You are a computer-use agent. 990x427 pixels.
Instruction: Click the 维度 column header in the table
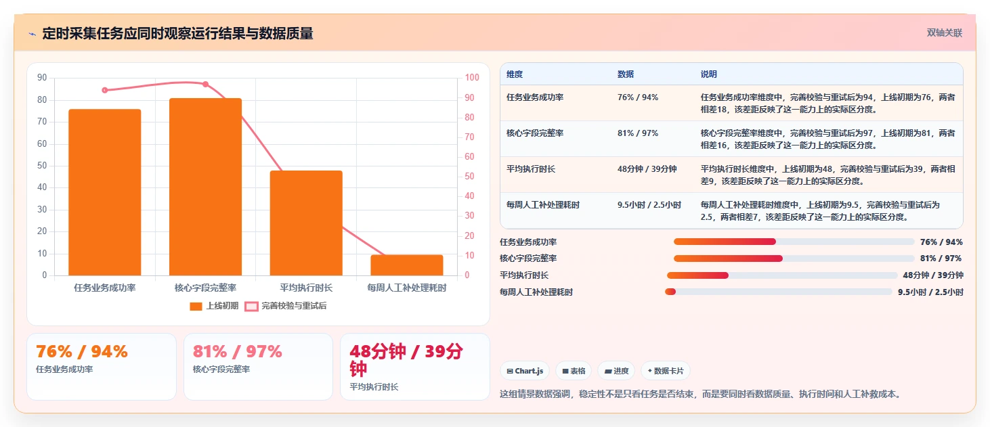point(515,74)
